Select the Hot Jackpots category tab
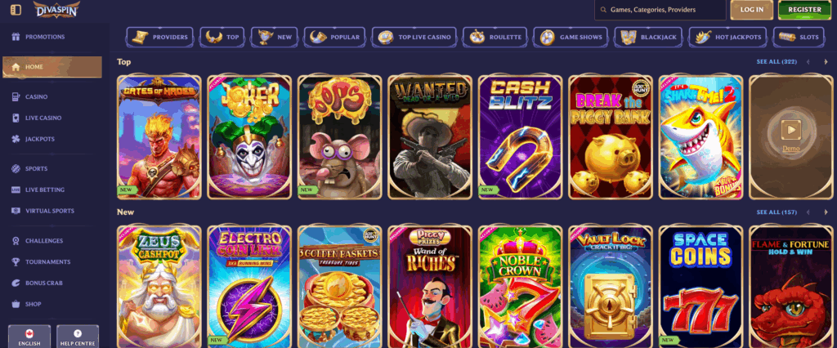The height and width of the screenshot is (348, 837). (727, 38)
